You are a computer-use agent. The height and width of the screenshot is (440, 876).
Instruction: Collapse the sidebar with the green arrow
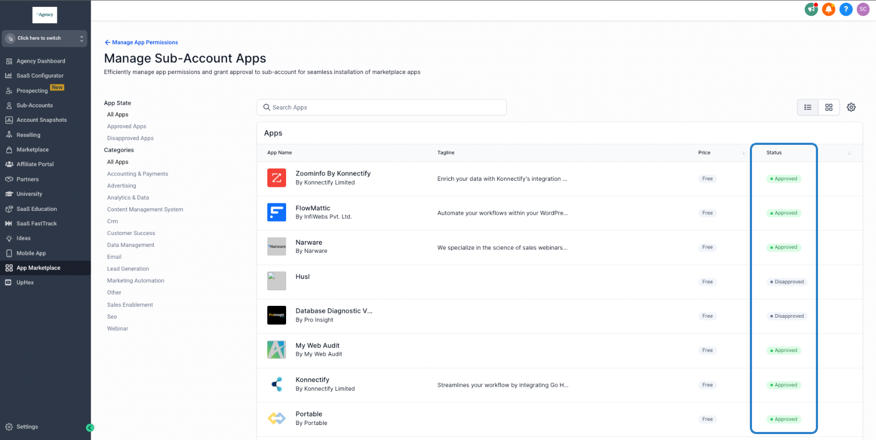pyautogui.click(x=90, y=428)
